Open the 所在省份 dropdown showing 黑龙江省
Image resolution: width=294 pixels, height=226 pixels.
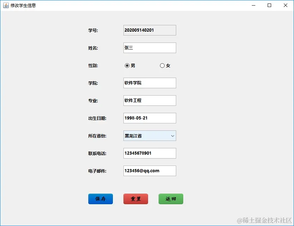(149, 136)
